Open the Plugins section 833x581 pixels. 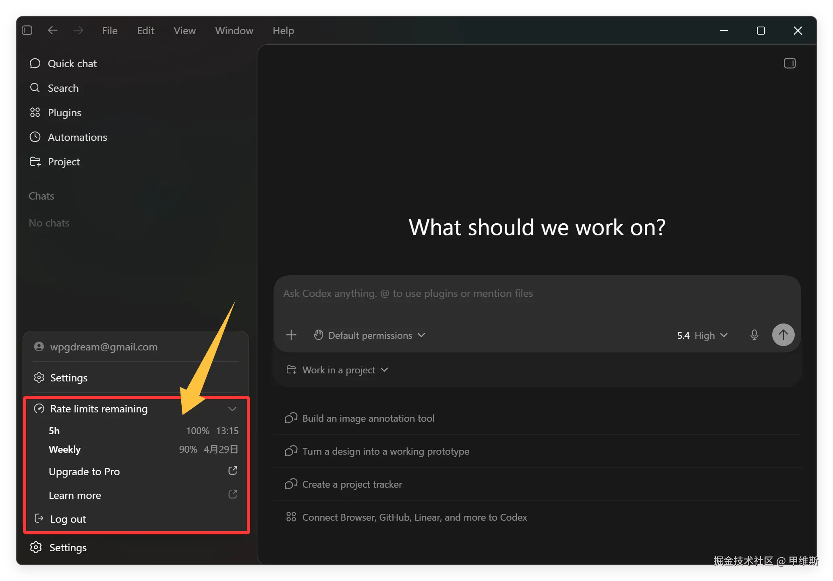coord(64,113)
